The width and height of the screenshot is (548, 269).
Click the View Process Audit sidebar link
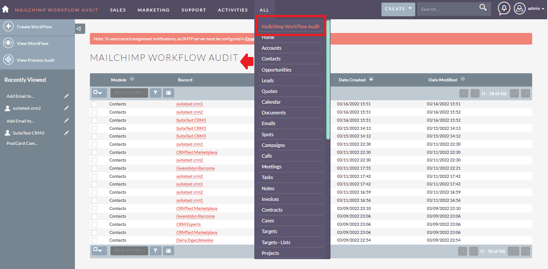tap(36, 60)
